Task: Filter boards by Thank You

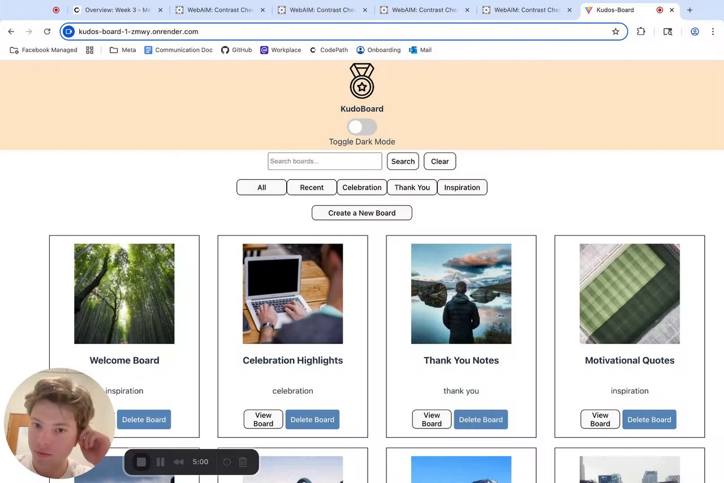Action: 412,187
